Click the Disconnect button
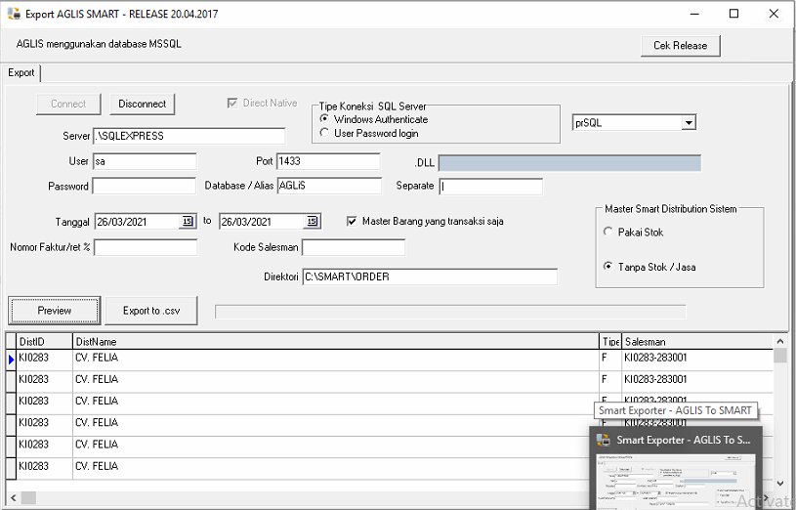Viewport: 796px width, 510px height. point(143,105)
